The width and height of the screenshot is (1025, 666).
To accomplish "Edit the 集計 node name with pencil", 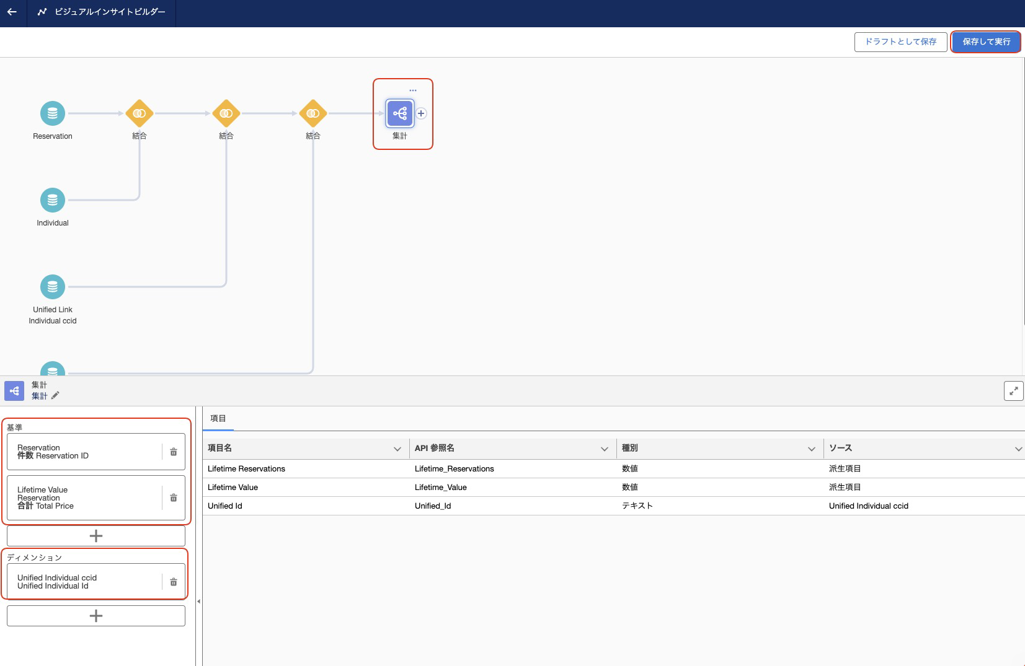I will [x=55, y=396].
